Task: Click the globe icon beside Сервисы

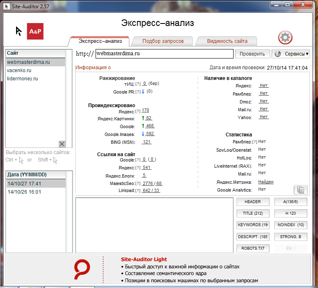Action: (x=278, y=54)
